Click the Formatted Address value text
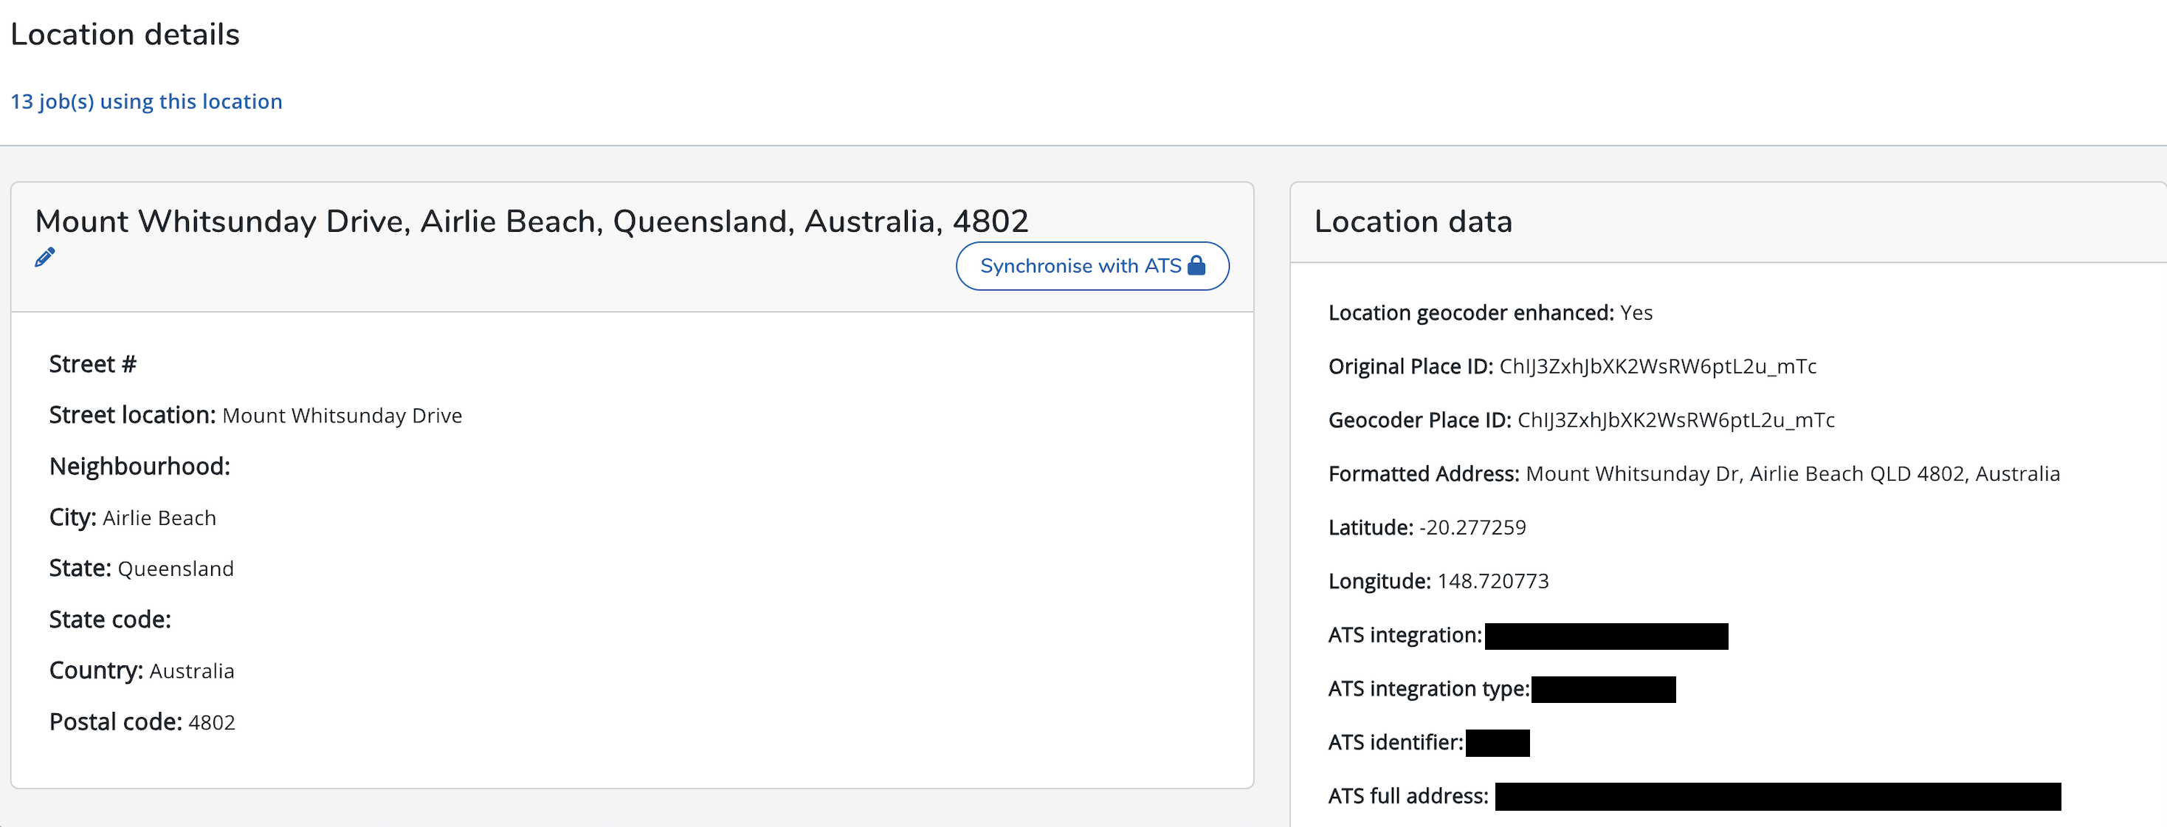 1792,475
